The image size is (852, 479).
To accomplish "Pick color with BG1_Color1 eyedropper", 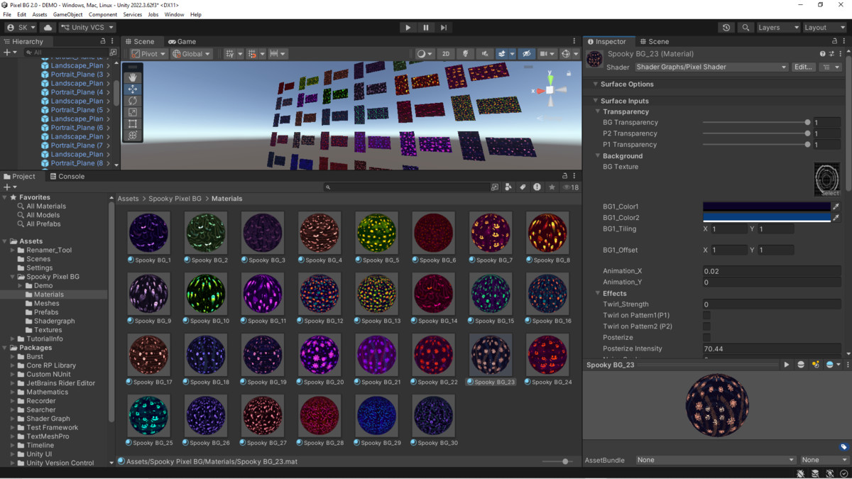I will pos(836,207).
